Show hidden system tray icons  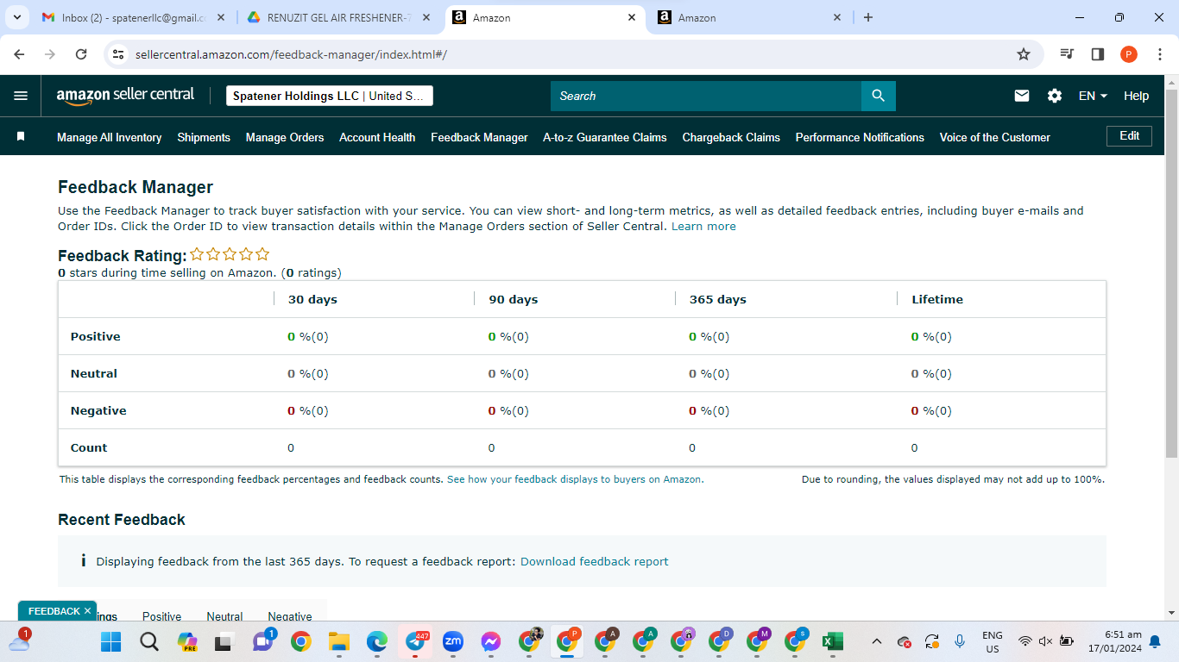pos(877,641)
